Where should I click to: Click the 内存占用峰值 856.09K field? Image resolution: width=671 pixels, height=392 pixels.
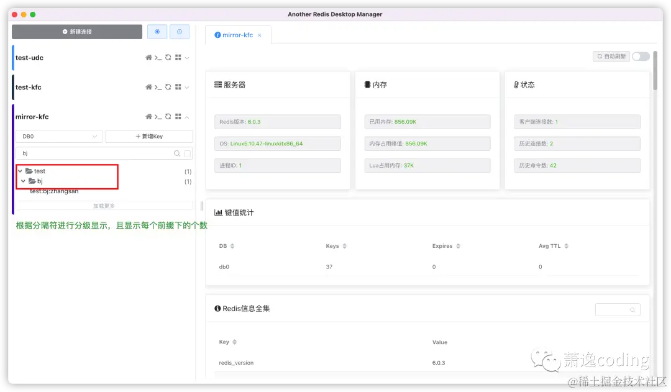(x=427, y=144)
